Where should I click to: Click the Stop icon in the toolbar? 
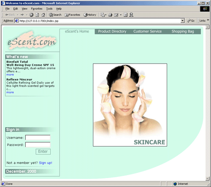click(31, 15)
